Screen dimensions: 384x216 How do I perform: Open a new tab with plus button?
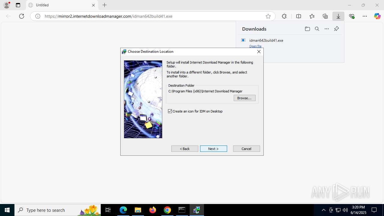click(104, 5)
